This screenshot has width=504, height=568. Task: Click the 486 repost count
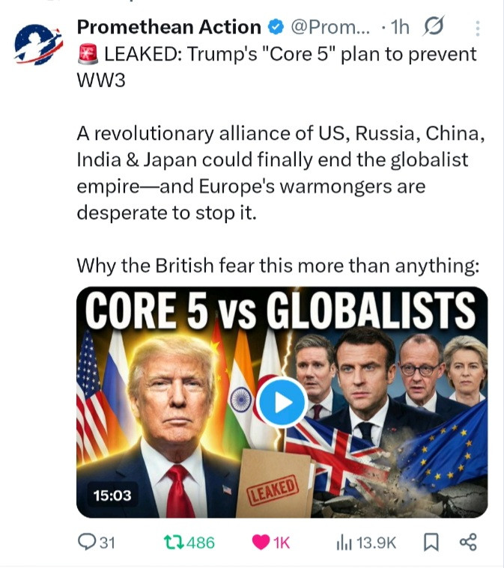(x=201, y=543)
